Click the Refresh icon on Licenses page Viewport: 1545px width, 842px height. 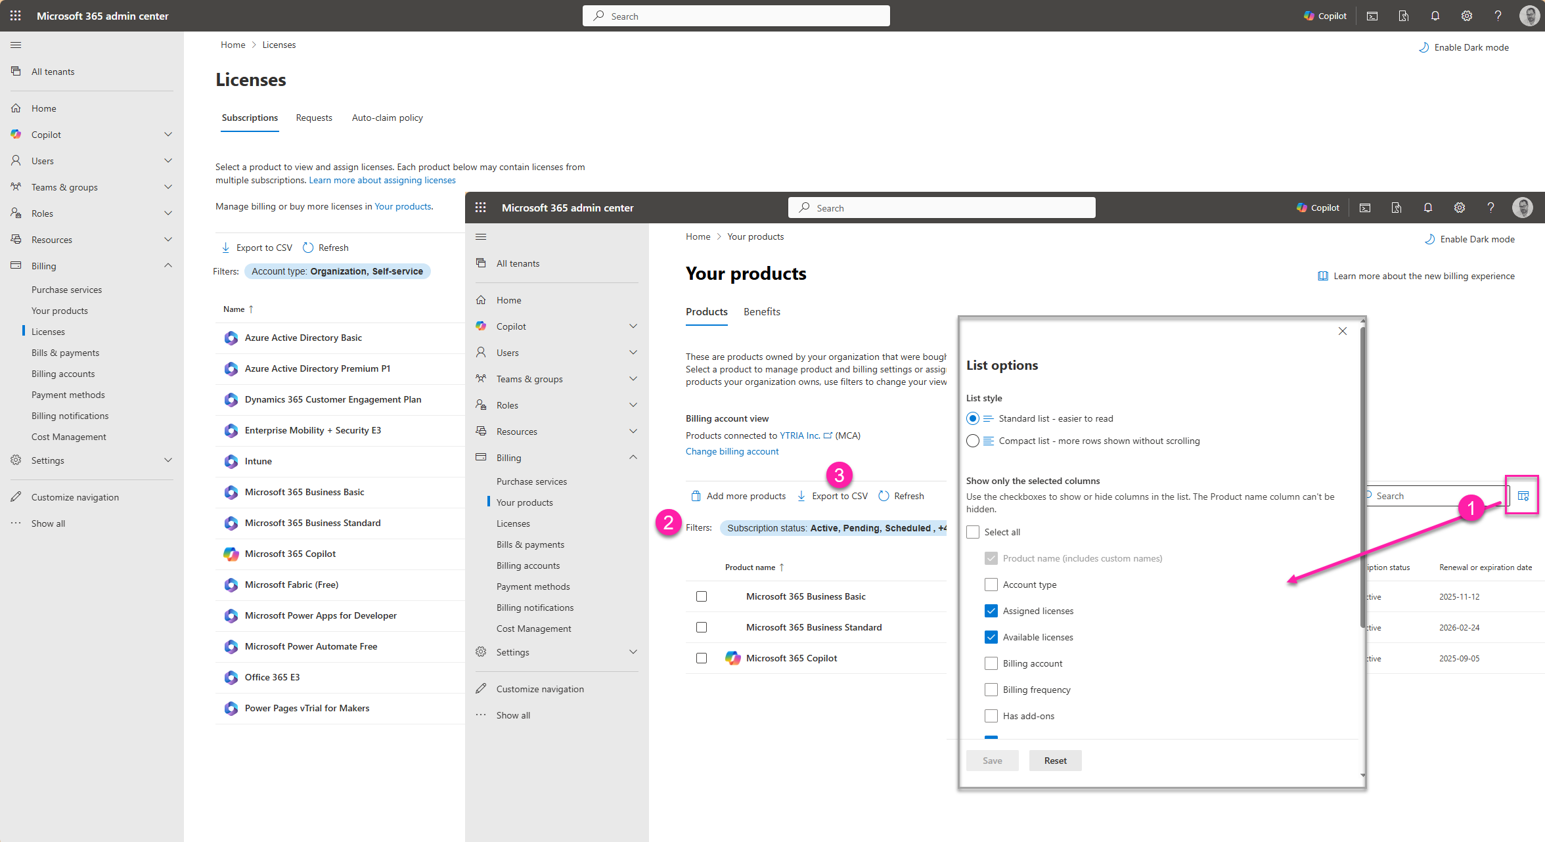coord(308,248)
